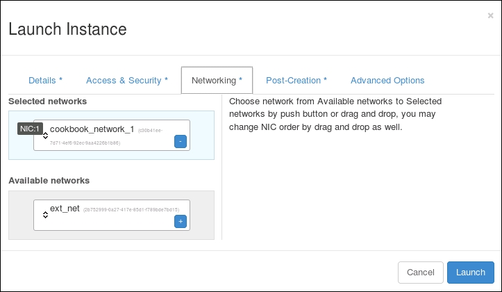Click the network selection help text

pos(335,115)
